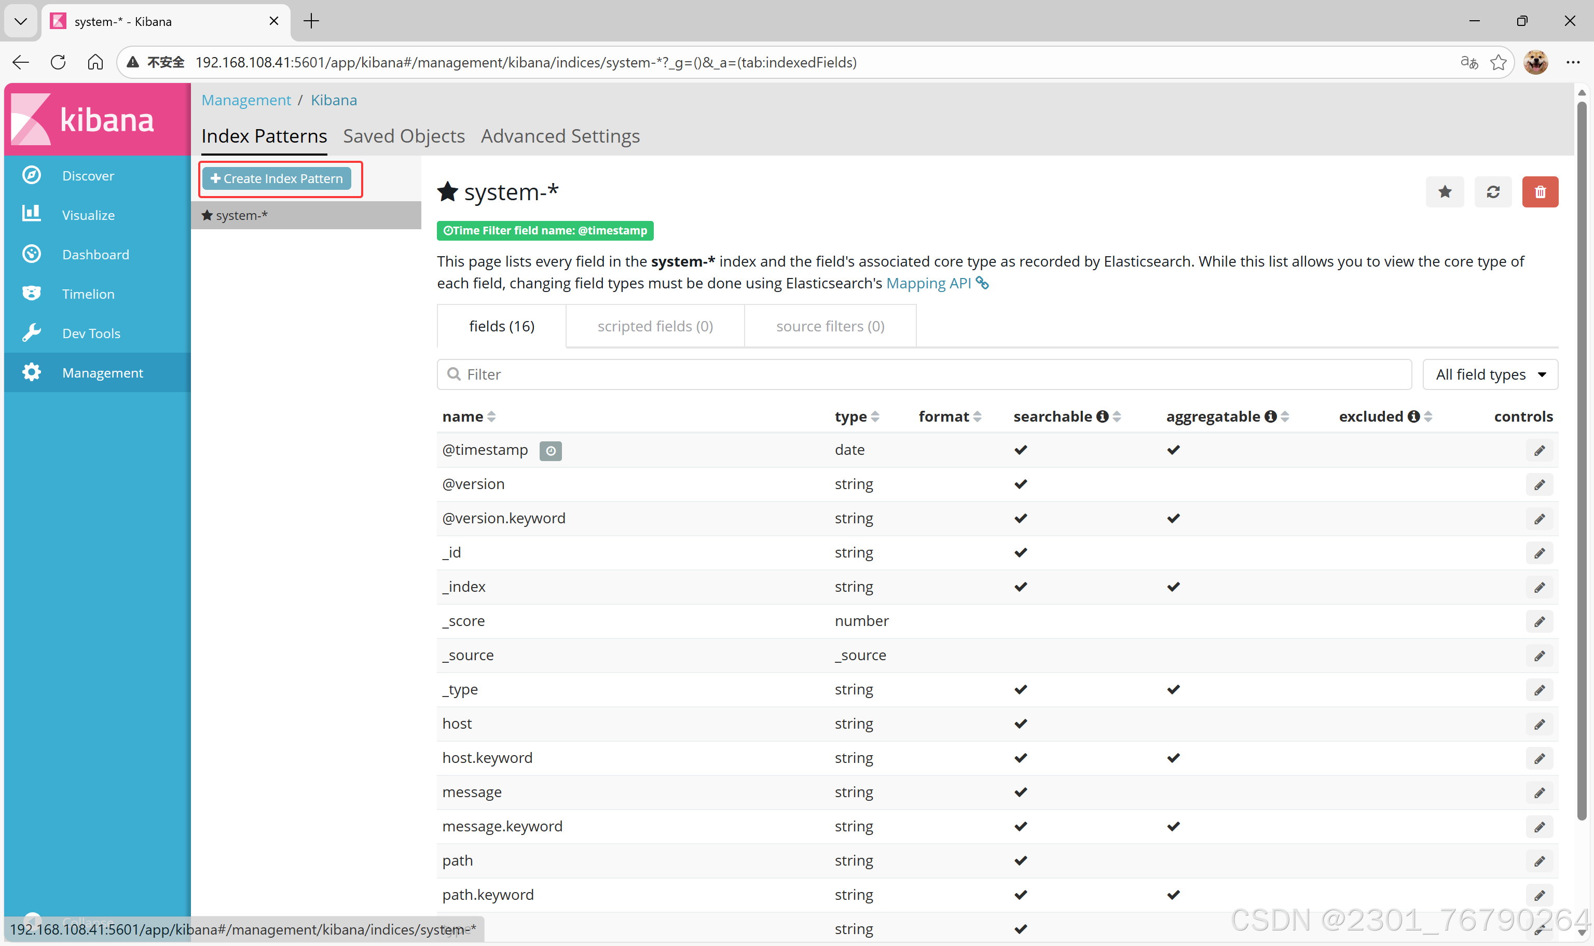Follow the Mapping API link
Image resolution: width=1594 pixels, height=946 pixels.
(937, 283)
